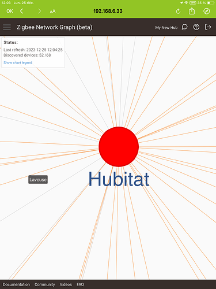The image size is (216, 289).
Task: Open the chat feedback bubble icon
Action: point(184,27)
